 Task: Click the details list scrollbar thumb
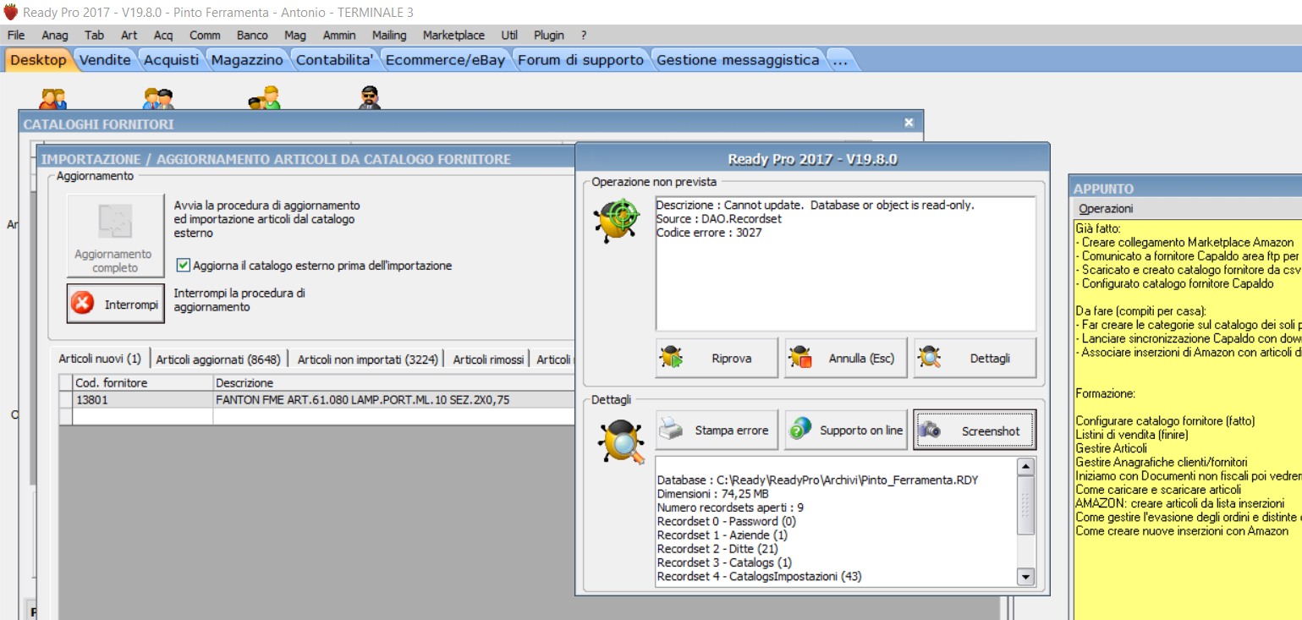(x=1025, y=505)
